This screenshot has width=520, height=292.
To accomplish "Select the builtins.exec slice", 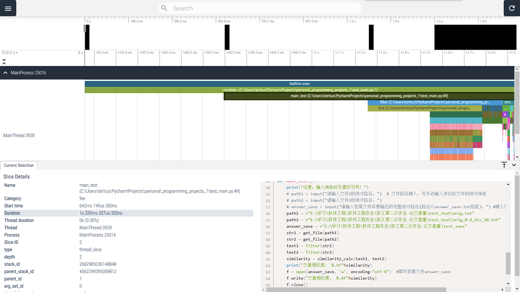I will 299,84.
